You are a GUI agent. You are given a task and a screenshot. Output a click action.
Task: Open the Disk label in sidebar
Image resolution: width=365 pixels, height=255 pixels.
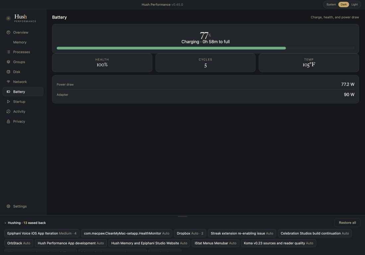coord(17,72)
